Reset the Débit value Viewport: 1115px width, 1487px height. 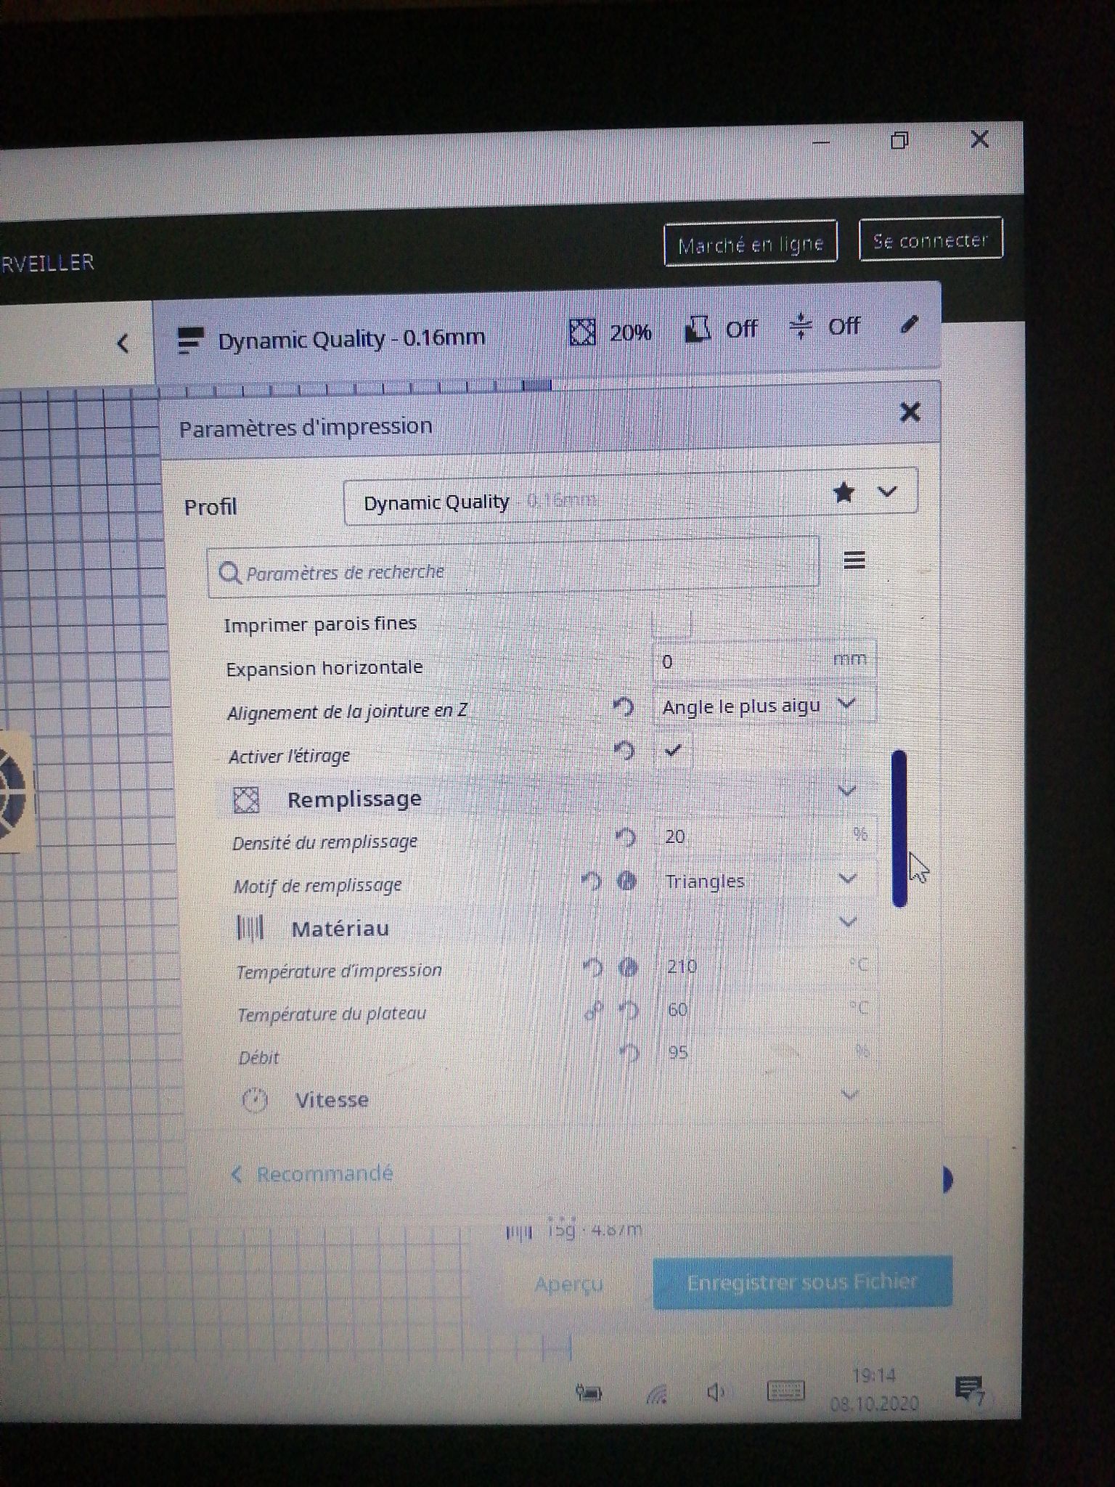tap(630, 1053)
